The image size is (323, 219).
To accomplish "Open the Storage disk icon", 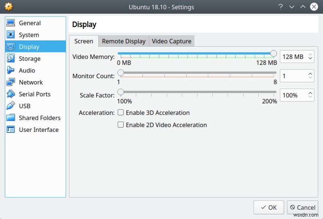I will (x=10, y=58).
